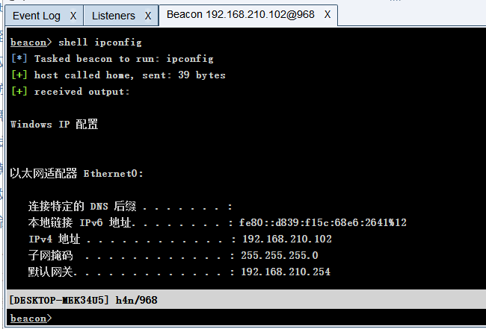This screenshot has height=329, width=486.
Task: Click the DNS 后缀 line in output
Action: [x=130, y=206]
